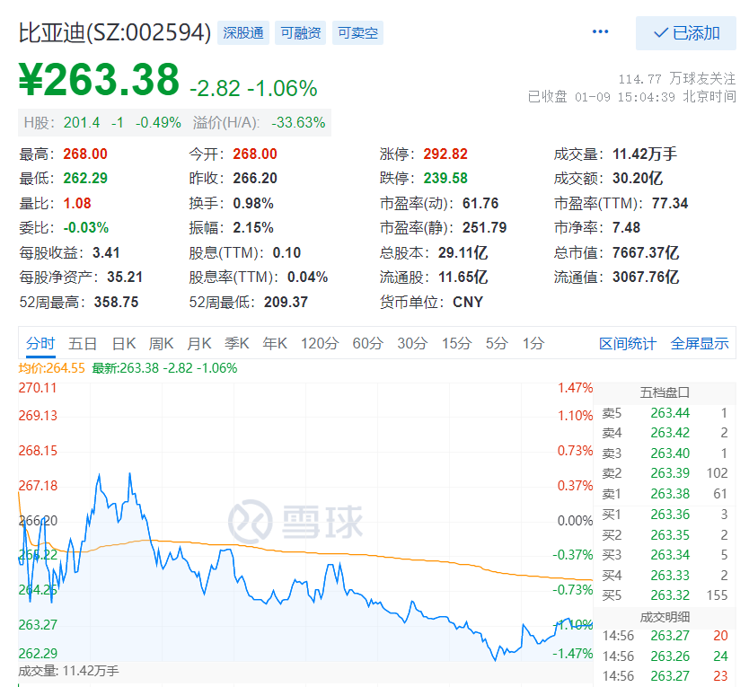The width and height of the screenshot is (749, 687).
Task: Click the 均价:264.55 label above chart
Action: click(x=51, y=368)
